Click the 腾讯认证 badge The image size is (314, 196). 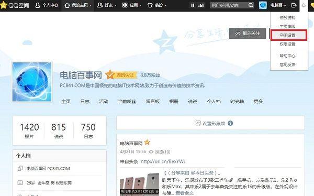point(121,75)
